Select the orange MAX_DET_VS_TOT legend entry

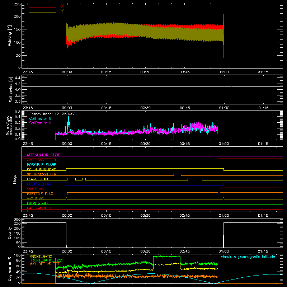(44, 264)
